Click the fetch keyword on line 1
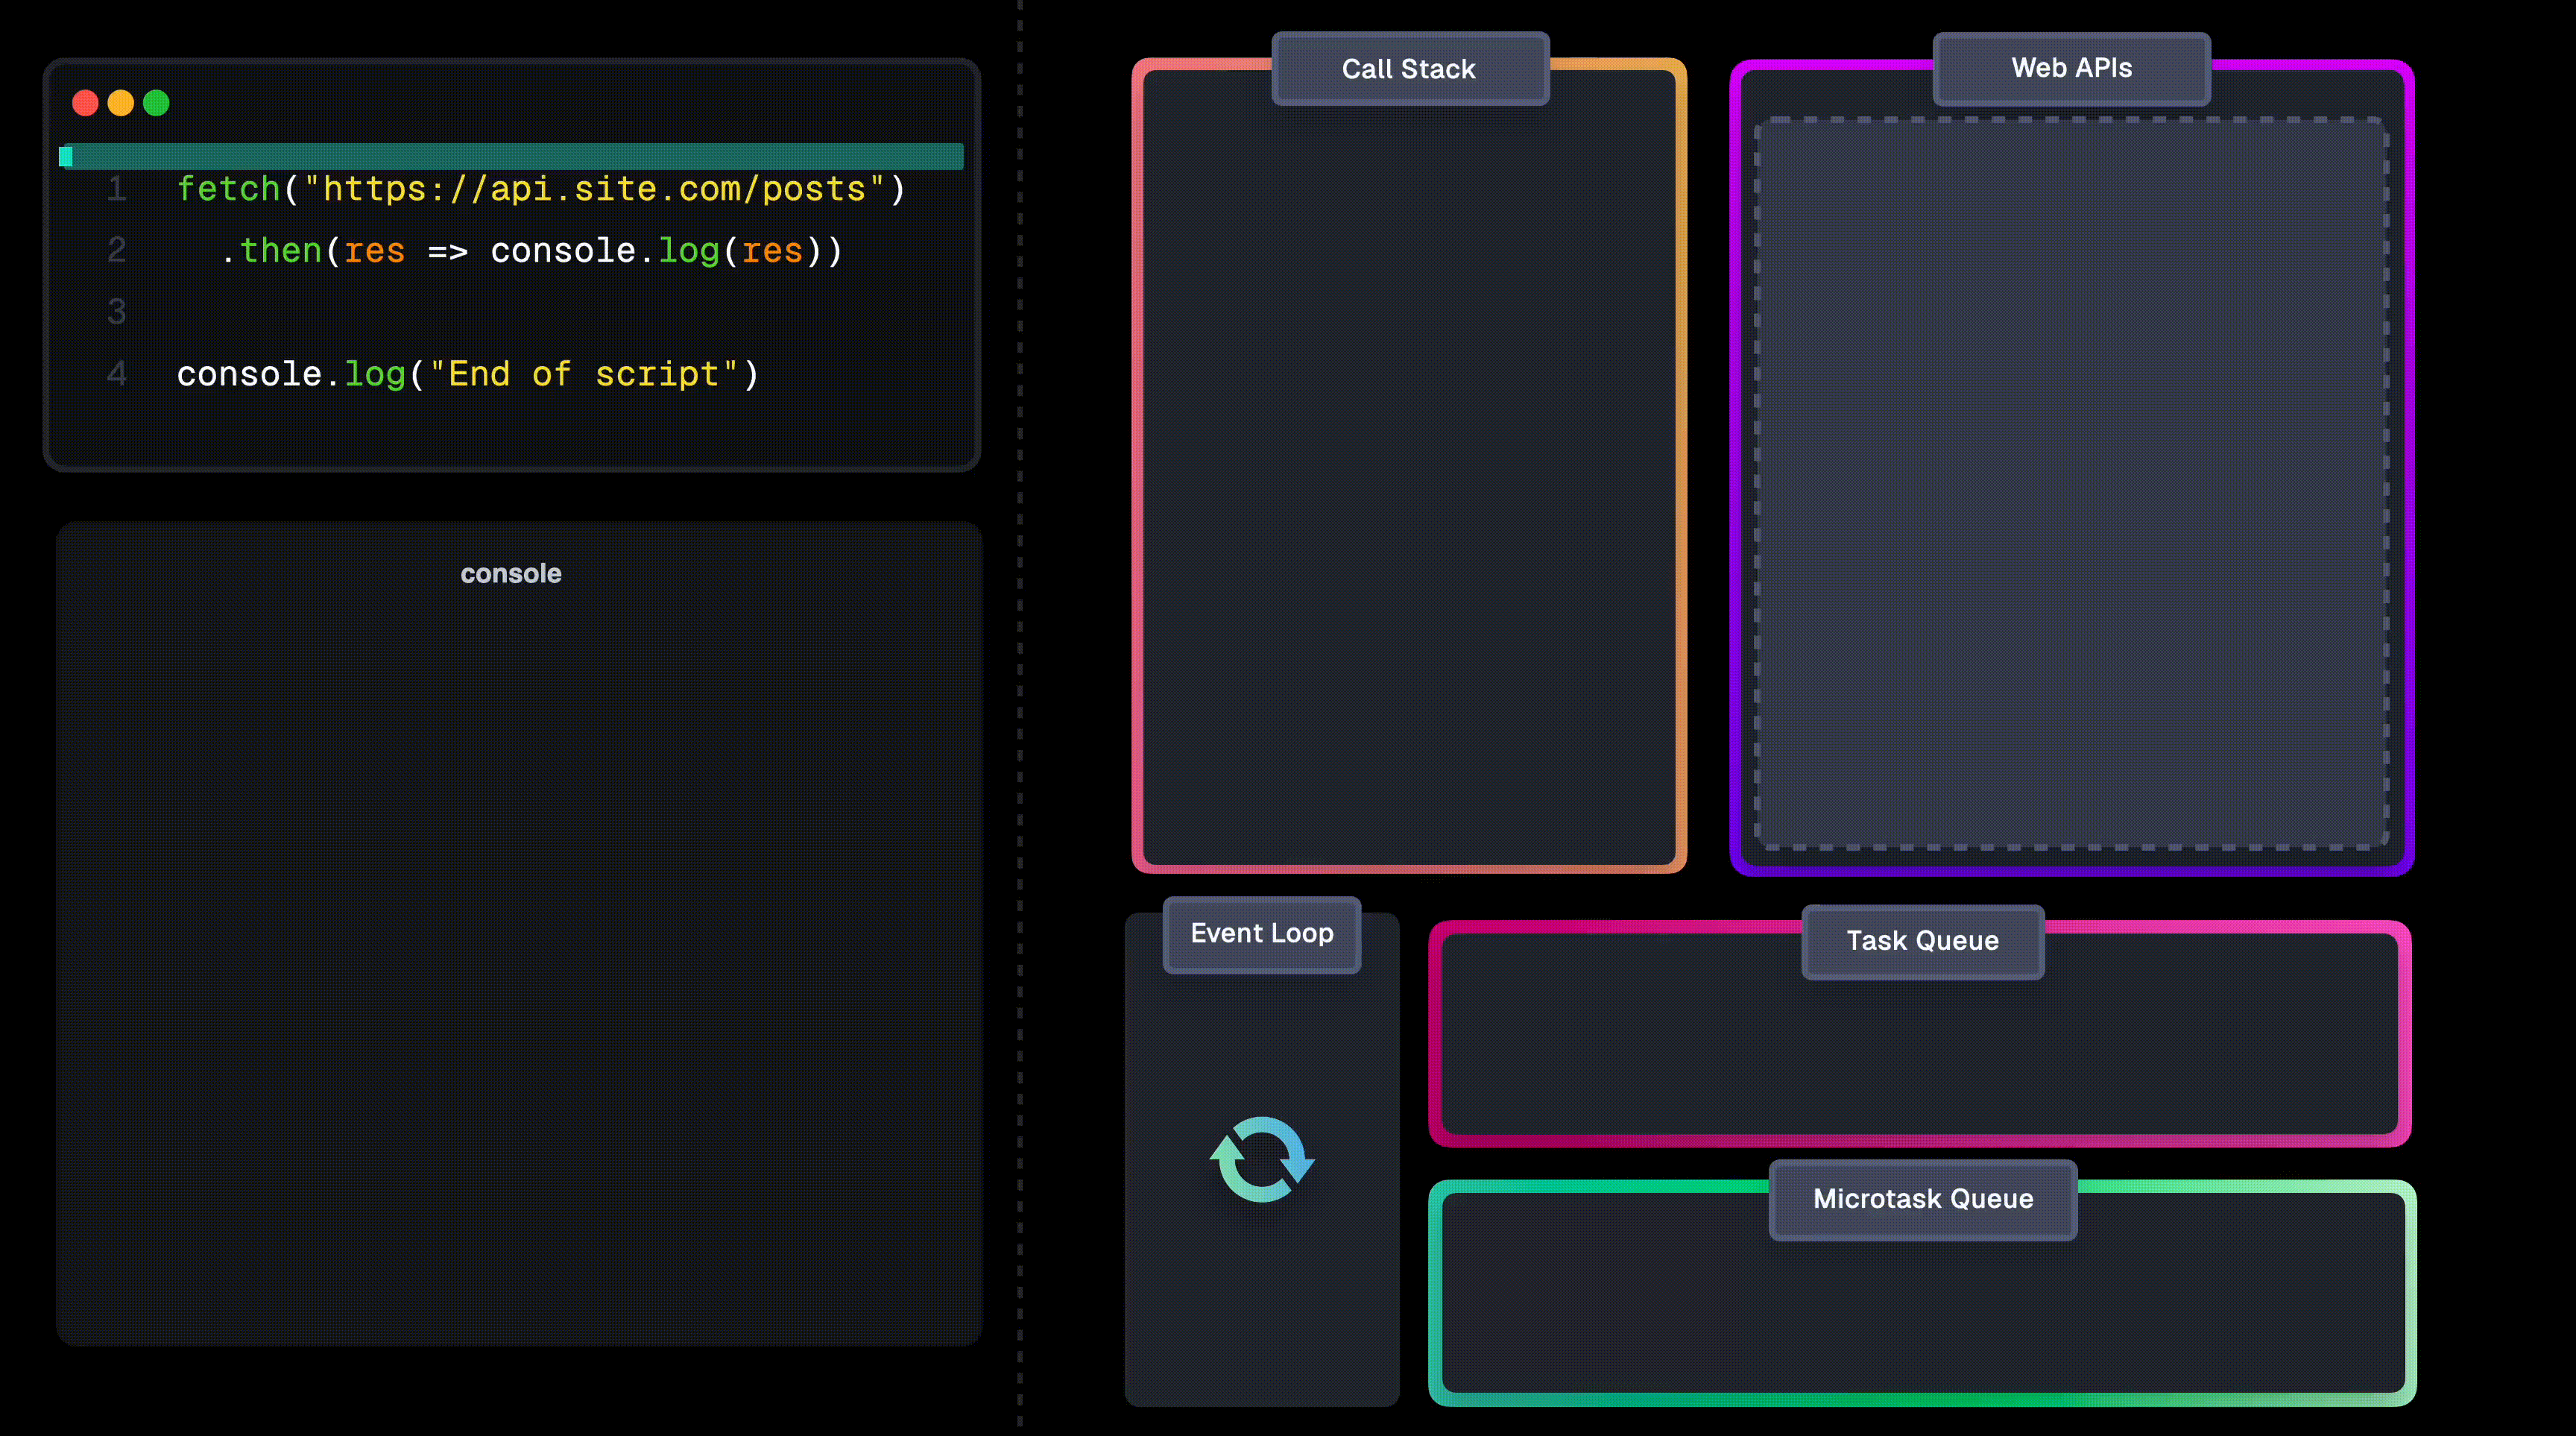Viewport: 2576px width, 1436px height. [228, 189]
